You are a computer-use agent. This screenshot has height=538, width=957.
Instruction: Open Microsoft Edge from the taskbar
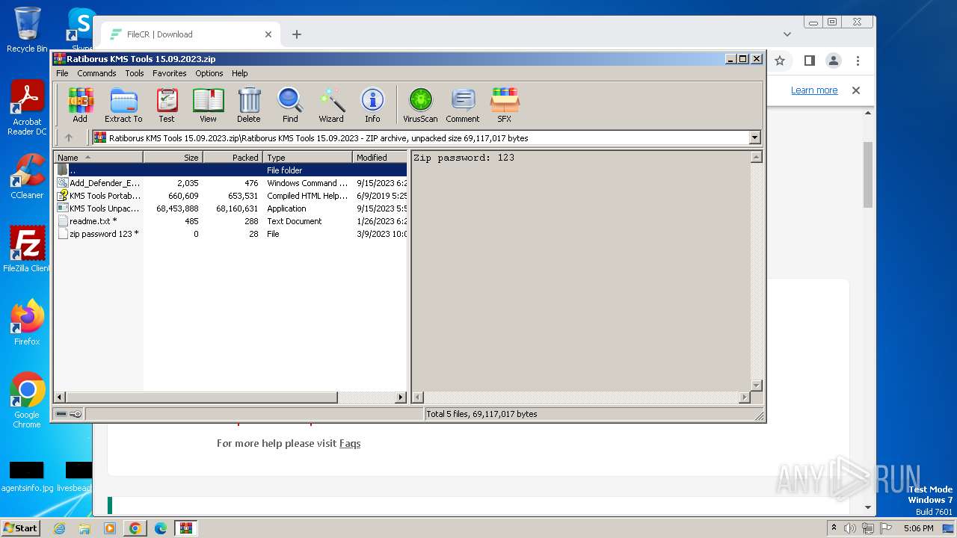click(161, 528)
